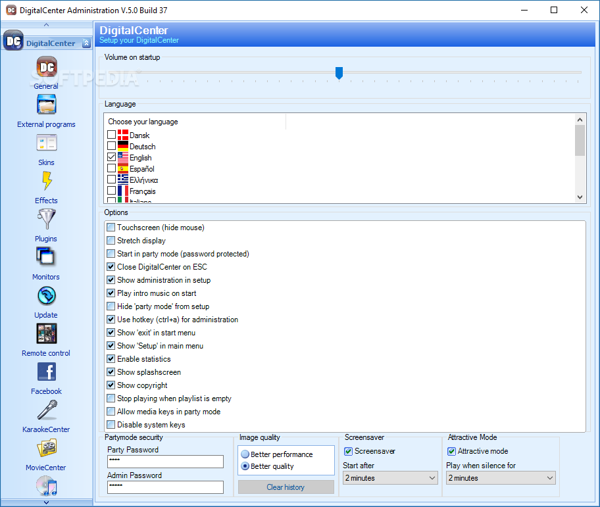Select the External programs sidebar label
The image size is (600, 507).
pyautogui.click(x=46, y=124)
